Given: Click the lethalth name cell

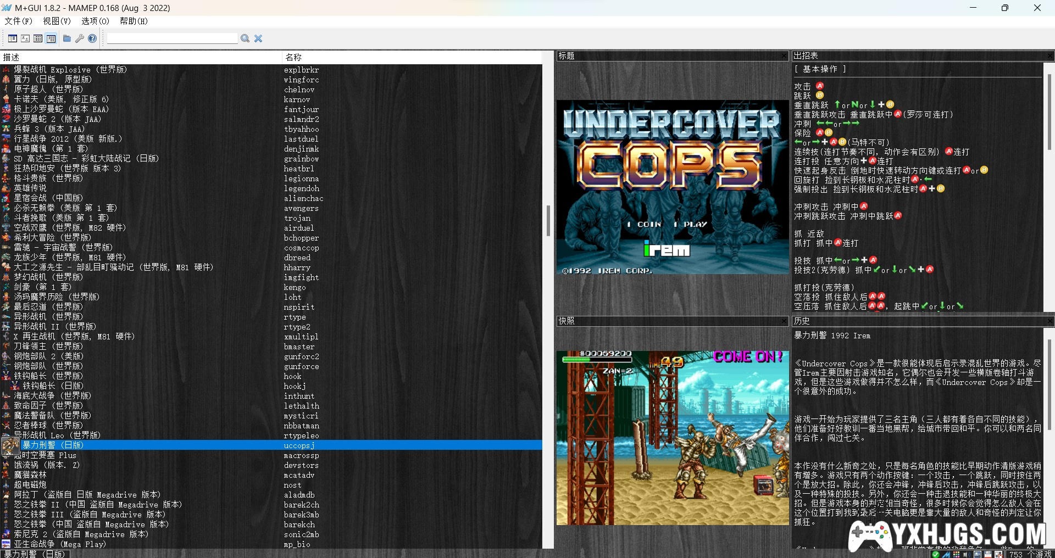Looking at the screenshot, I should click(x=302, y=406).
